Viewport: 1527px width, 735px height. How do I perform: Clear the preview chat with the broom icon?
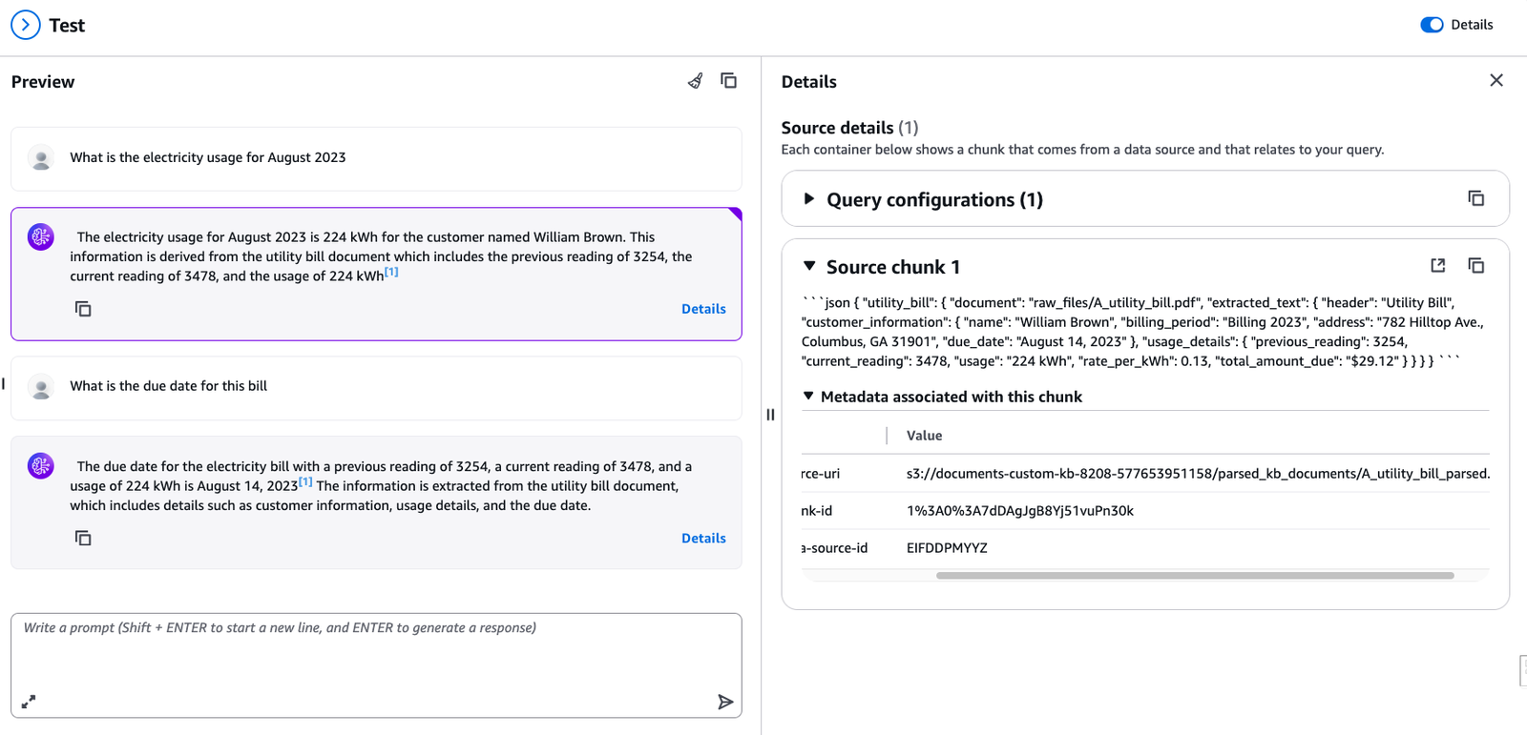[x=696, y=81]
